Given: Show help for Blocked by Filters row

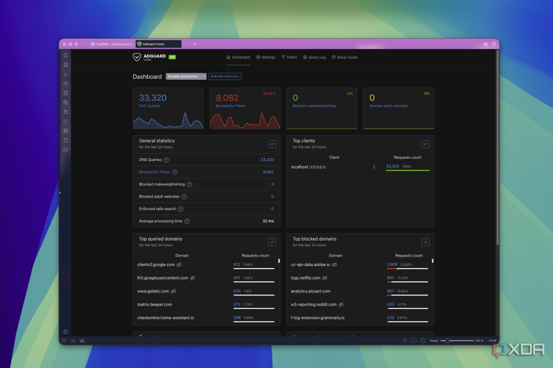Looking at the screenshot, I should pyautogui.click(x=175, y=172).
